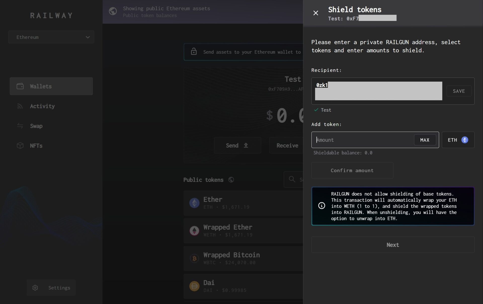Click the Settings gear icon

(x=35, y=288)
